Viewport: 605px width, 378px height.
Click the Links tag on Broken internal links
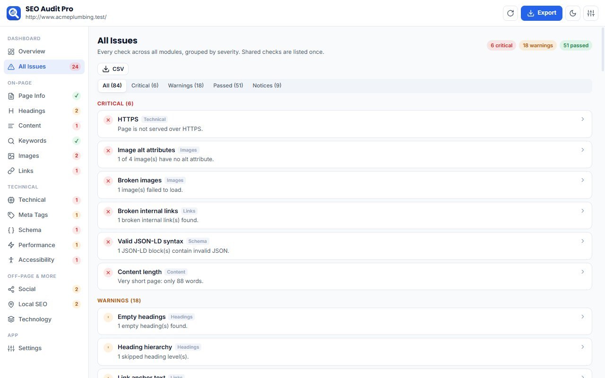(x=189, y=211)
